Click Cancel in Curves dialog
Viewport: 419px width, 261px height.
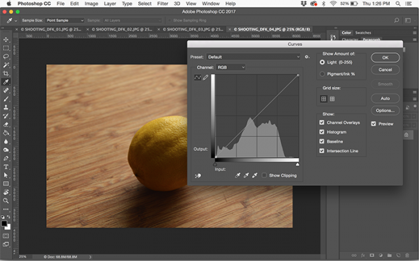pyautogui.click(x=385, y=70)
